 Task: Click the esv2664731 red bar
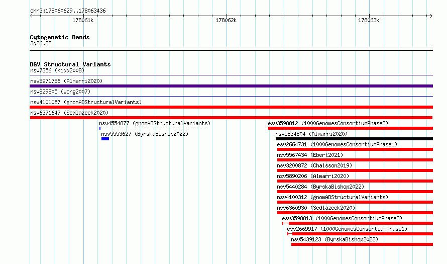tap(355, 149)
